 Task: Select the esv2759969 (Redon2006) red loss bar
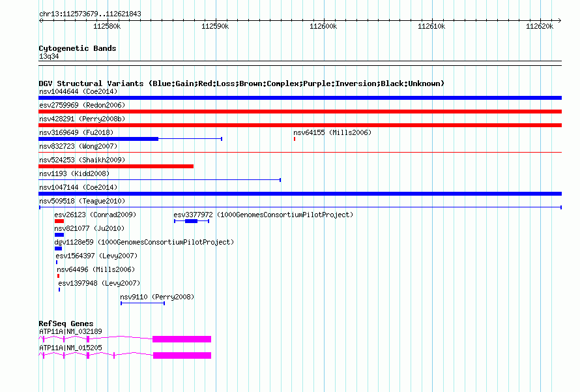300,112
